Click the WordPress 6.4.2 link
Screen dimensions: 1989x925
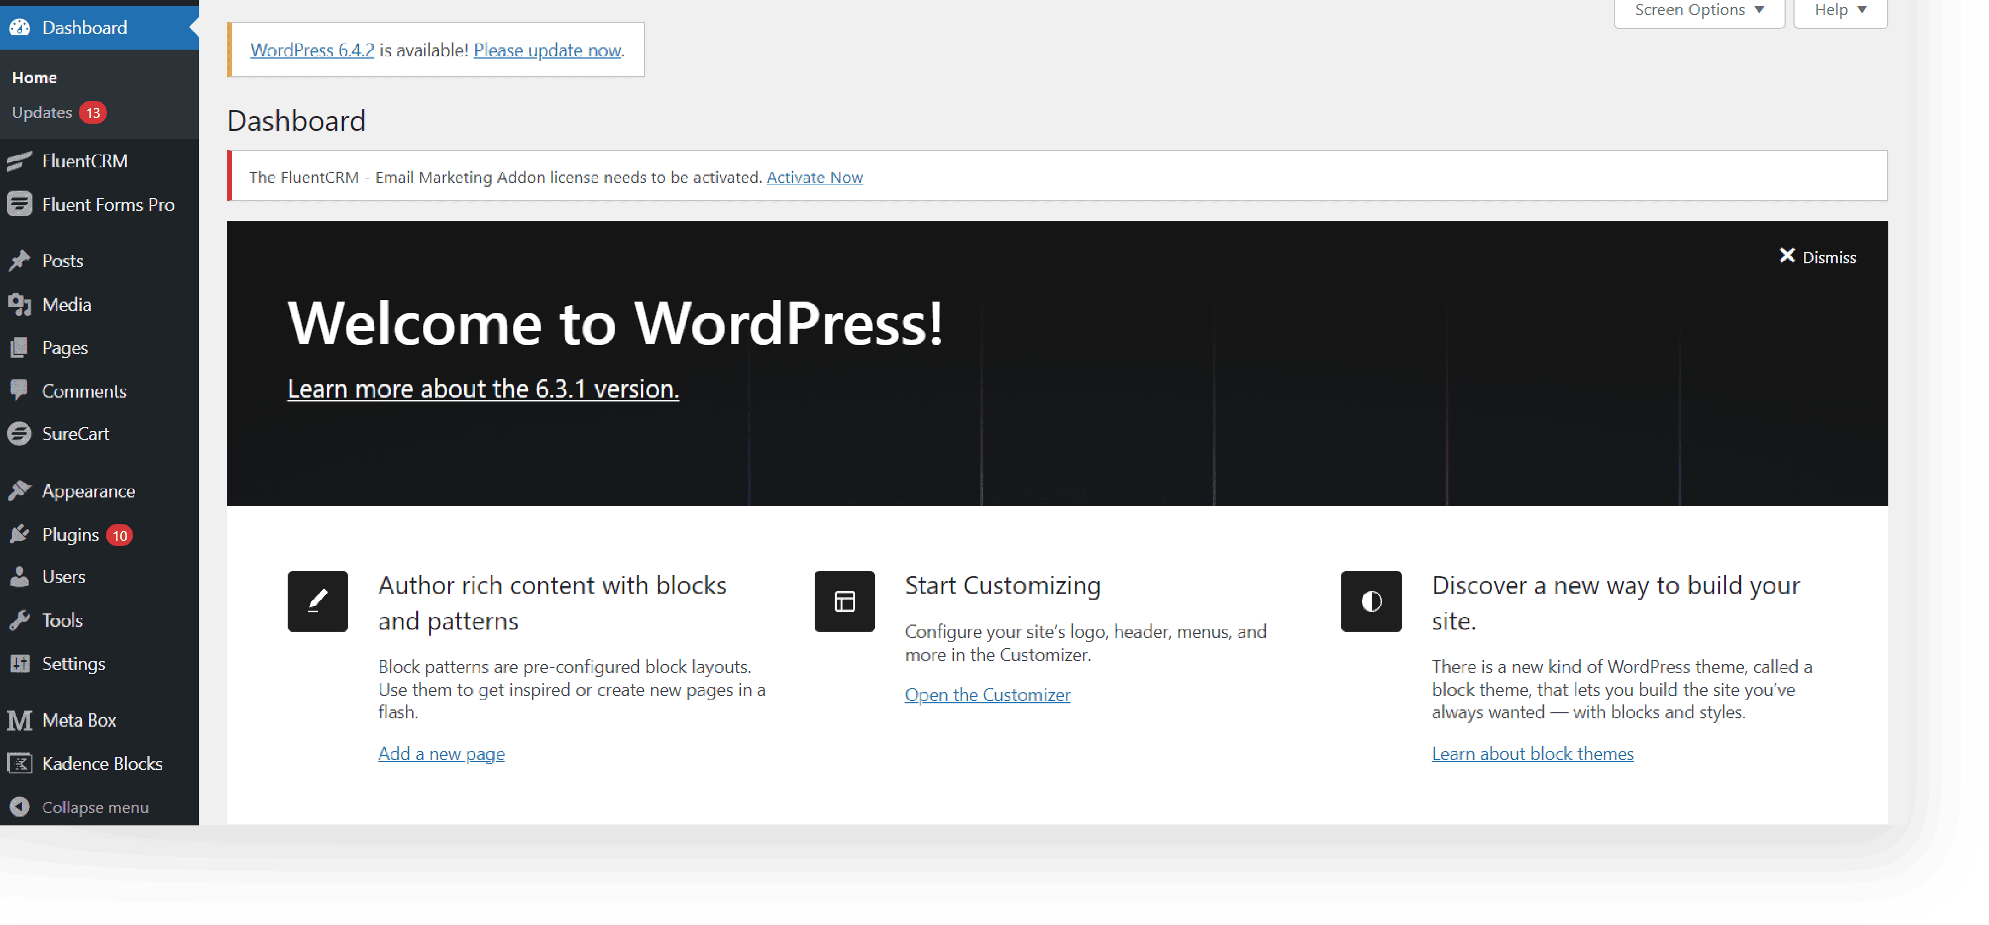click(312, 50)
